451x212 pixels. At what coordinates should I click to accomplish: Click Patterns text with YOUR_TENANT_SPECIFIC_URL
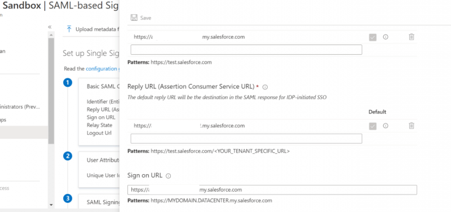209,151
